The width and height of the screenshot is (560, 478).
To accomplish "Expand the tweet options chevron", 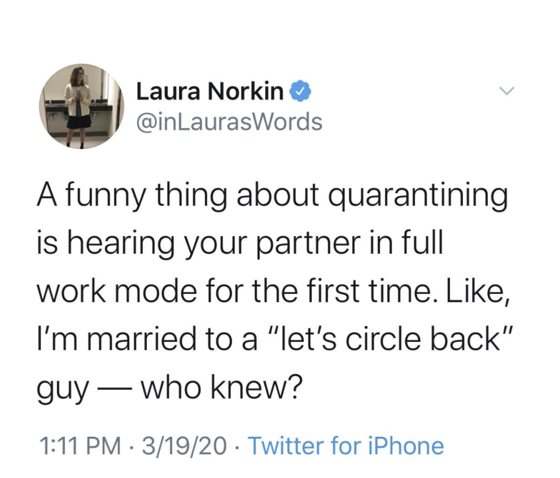I will (507, 91).
